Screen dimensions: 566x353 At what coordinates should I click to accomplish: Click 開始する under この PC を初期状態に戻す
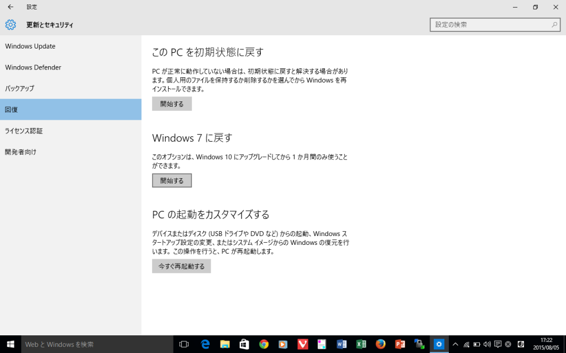click(x=172, y=104)
